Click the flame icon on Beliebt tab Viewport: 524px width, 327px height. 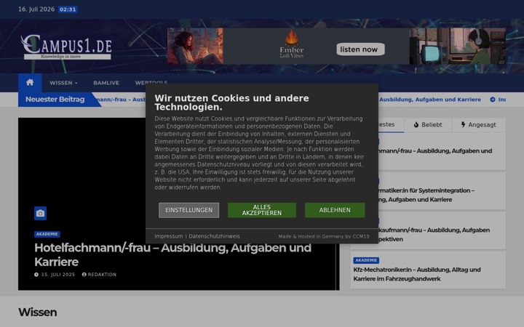tap(416, 125)
